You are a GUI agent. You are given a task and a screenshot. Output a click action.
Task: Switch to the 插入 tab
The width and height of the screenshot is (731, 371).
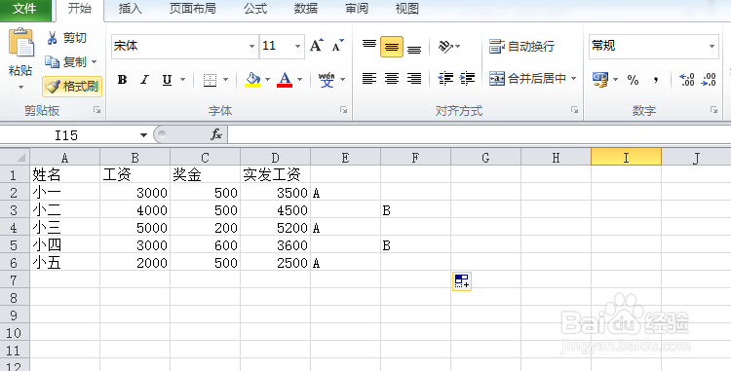(x=130, y=9)
